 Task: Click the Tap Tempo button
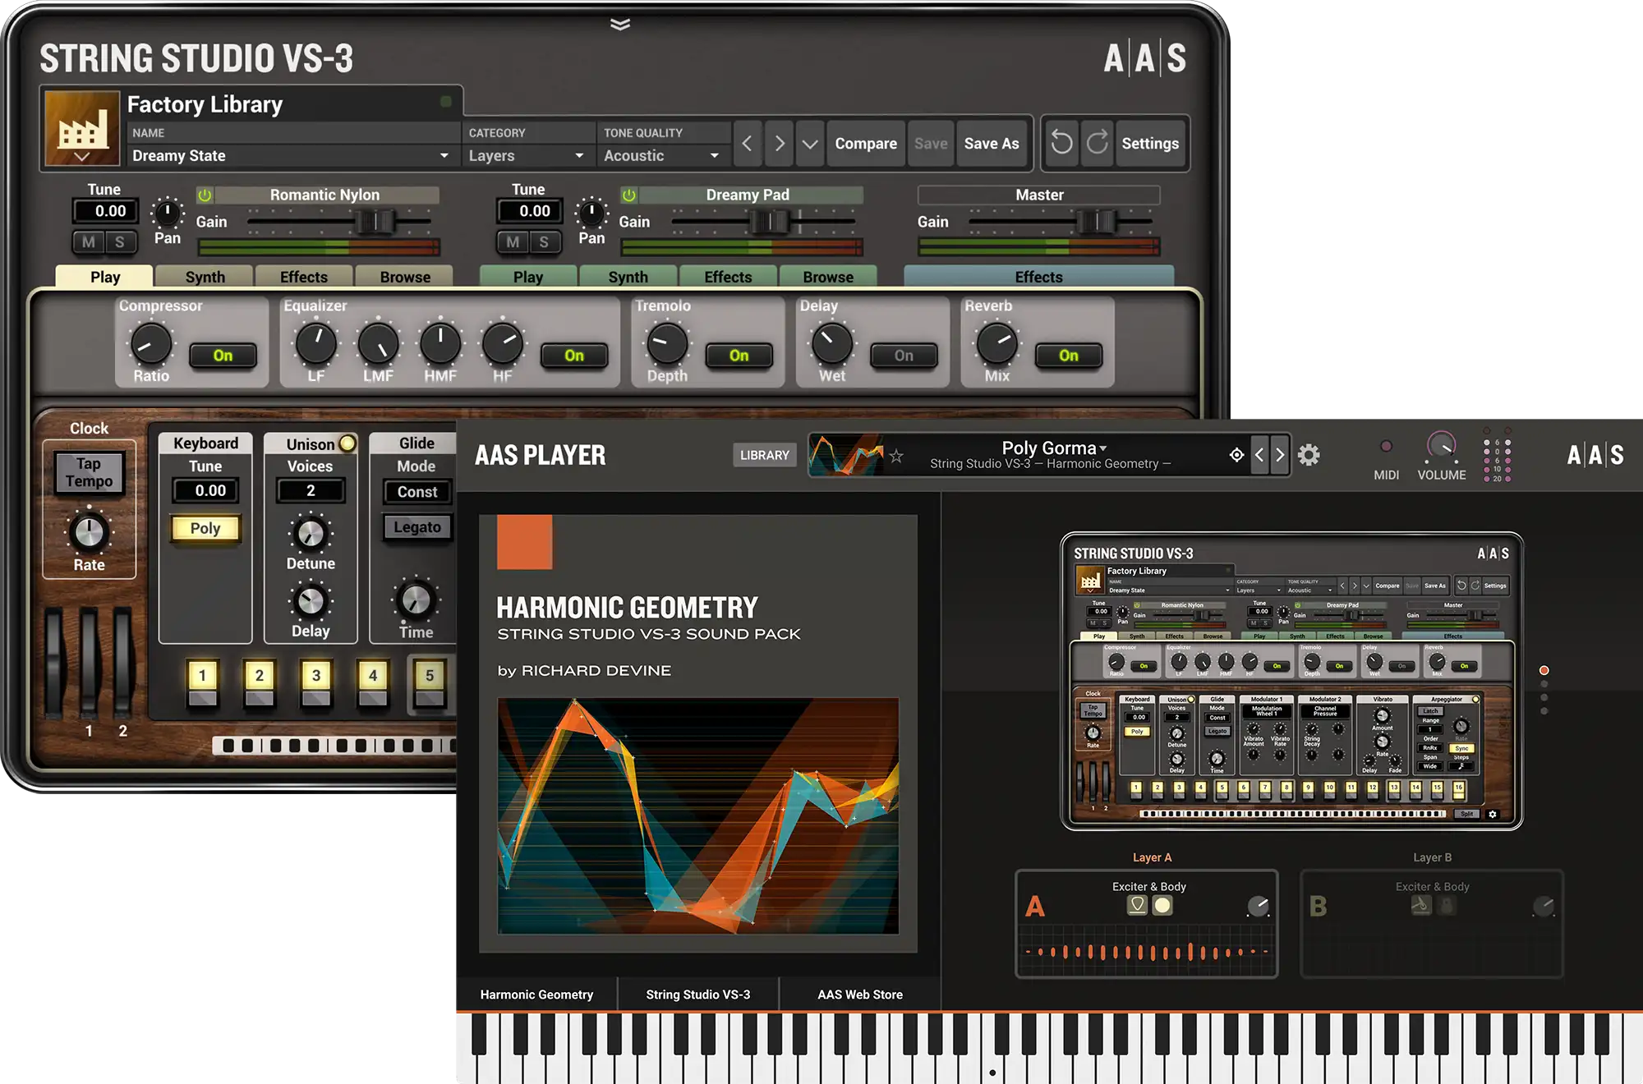[x=89, y=472]
